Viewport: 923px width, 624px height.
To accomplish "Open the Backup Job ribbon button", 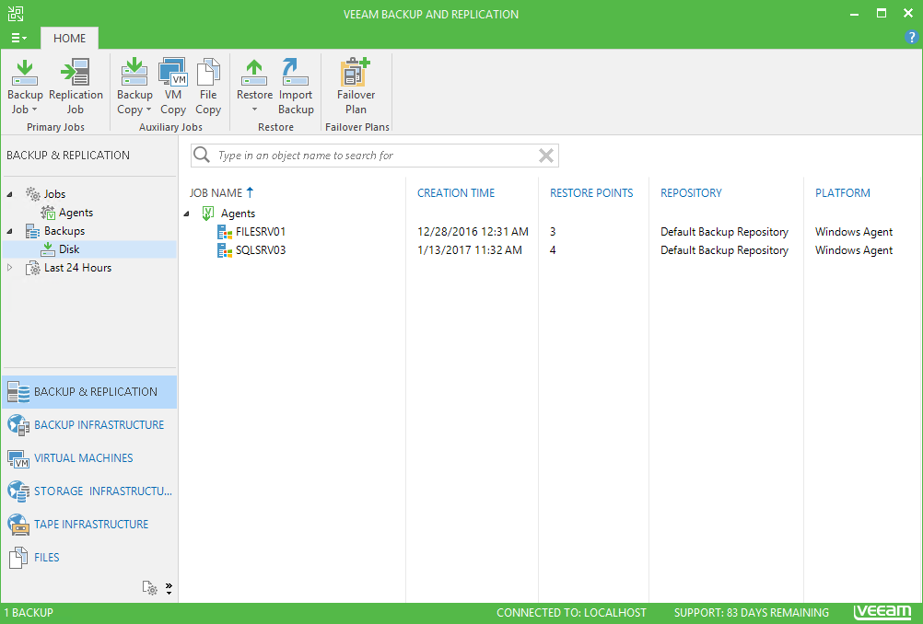I will [x=25, y=86].
